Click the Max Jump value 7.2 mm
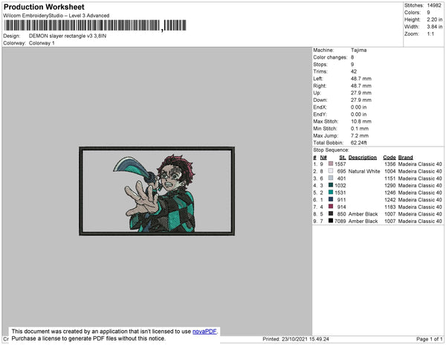 point(360,135)
